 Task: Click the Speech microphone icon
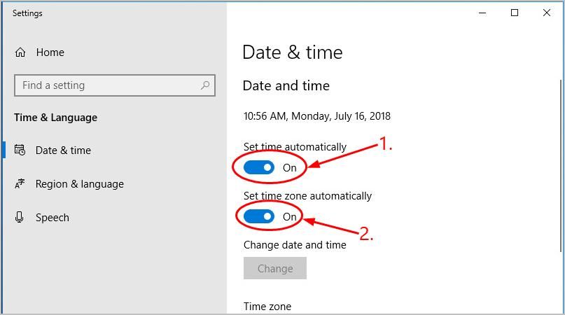(20, 218)
